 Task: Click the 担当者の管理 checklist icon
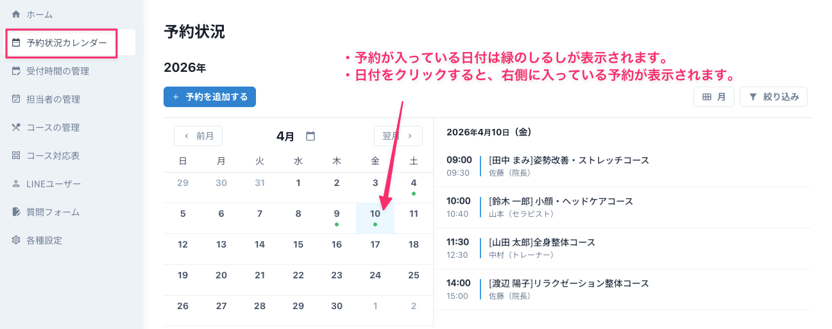pos(16,99)
